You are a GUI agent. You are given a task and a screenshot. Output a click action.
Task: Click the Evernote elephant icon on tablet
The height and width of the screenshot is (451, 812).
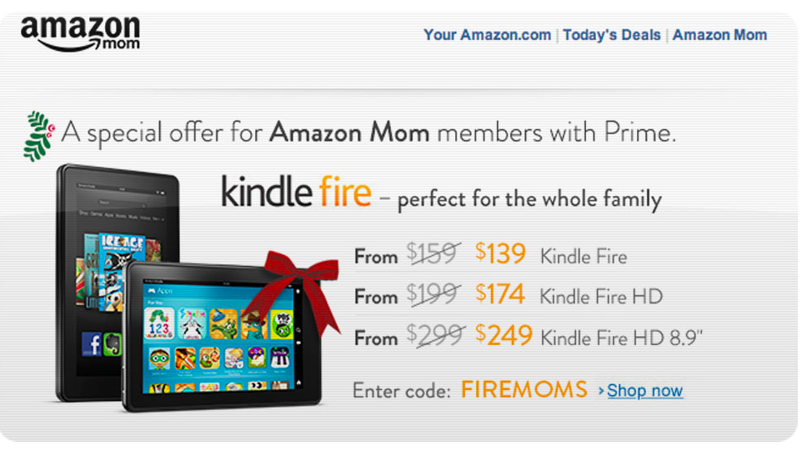[113, 344]
